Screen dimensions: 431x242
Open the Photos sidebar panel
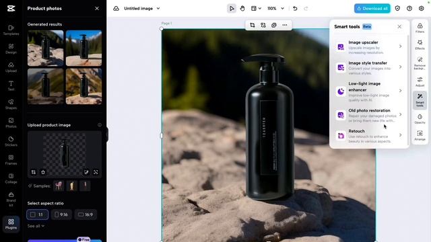tap(11, 122)
